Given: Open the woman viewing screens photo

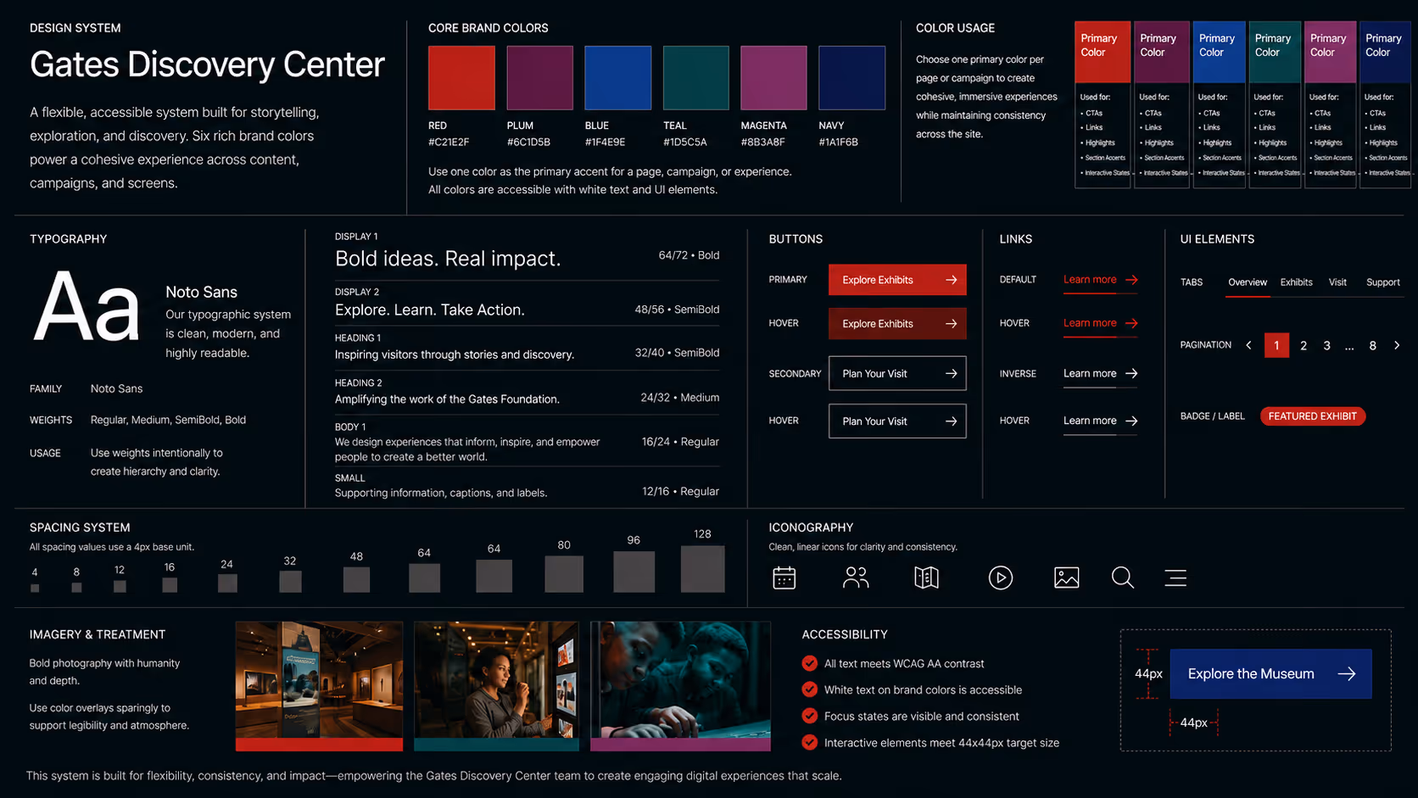Looking at the screenshot, I should coord(496,686).
